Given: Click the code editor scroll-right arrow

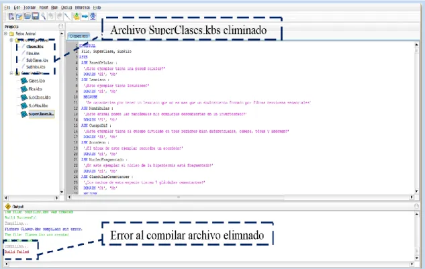Looking at the screenshot, I should [412, 197].
